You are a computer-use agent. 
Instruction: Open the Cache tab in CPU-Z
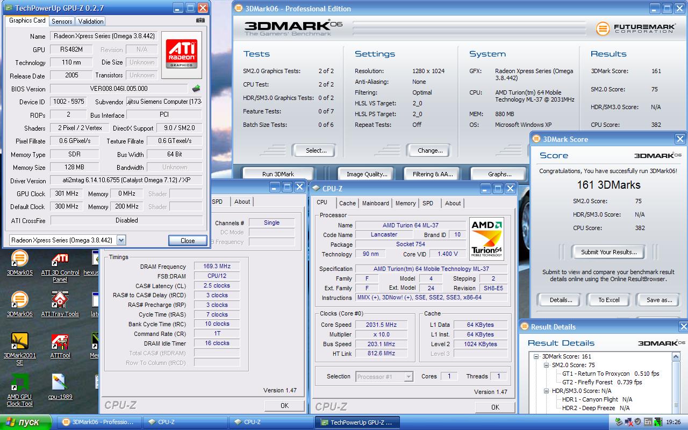tap(347, 203)
